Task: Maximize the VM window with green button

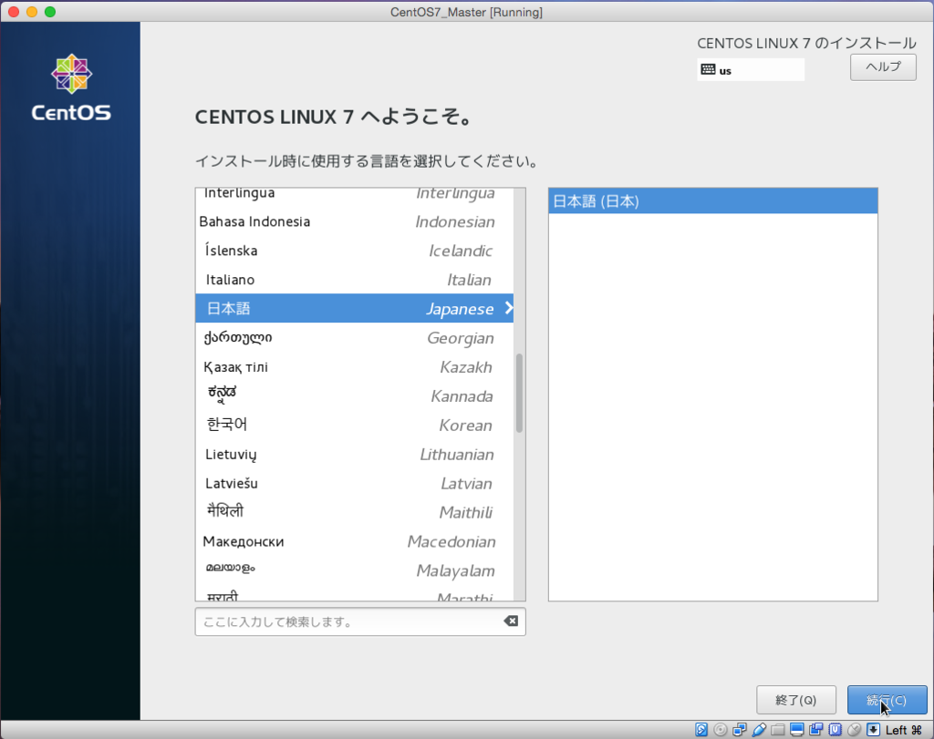Action: pos(50,12)
